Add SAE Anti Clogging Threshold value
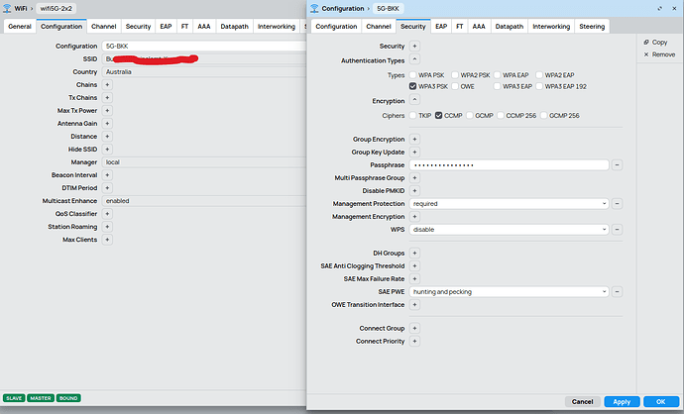The image size is (684, 414). click(x=414, y=265)
